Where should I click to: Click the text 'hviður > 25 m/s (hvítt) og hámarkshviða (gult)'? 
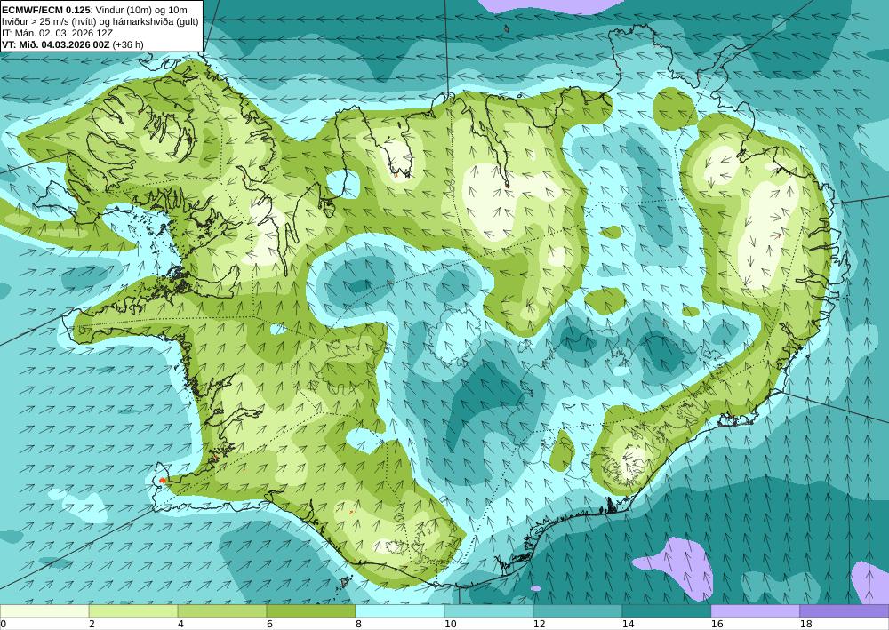point(100,21)
